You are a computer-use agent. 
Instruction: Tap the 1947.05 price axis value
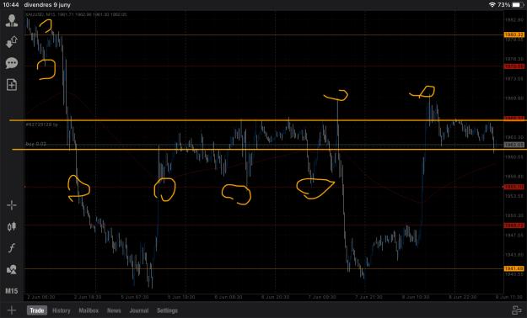tap(514, 236)
